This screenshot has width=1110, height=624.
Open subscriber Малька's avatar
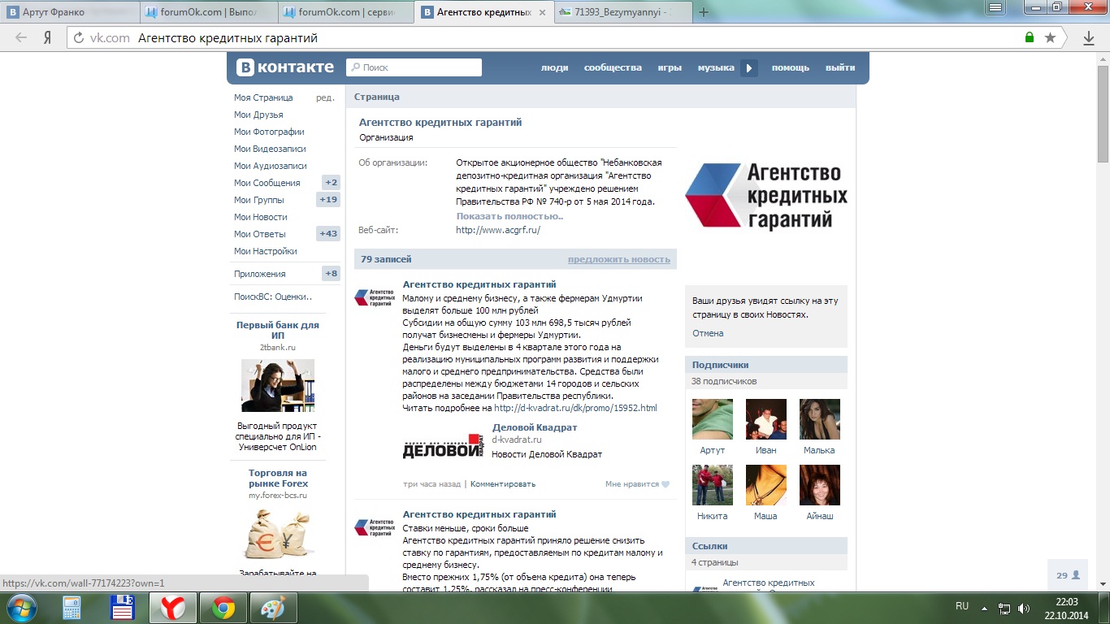[820, 419]
